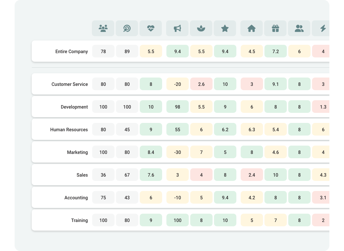Select the two-people icon column header
Viewport: 344px width, 251px height.
(299, 28)
